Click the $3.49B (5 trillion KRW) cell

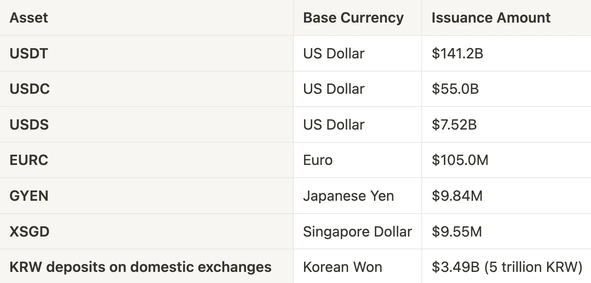click(x=506, y=267)
